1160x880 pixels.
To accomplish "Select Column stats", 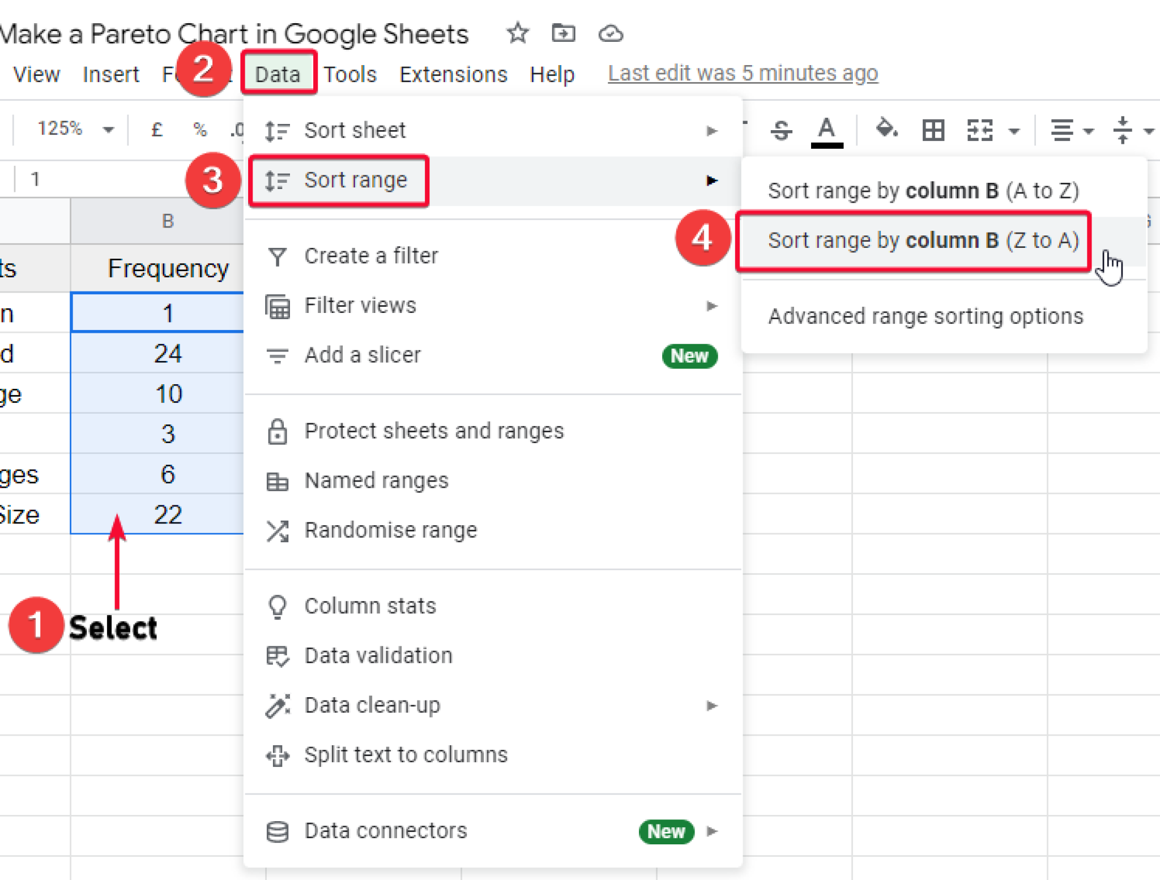I will point(493,606).
